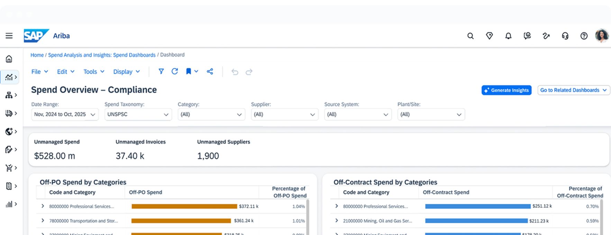Click Code and Category header in Off-PO table
This screenshot has width=611, height=235.
coord(72,192)
